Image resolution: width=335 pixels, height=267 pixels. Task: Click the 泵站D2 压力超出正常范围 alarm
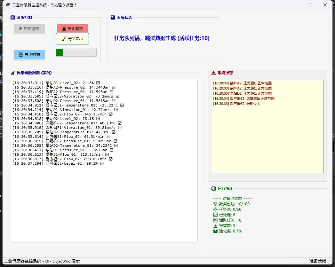coord(242,93)
